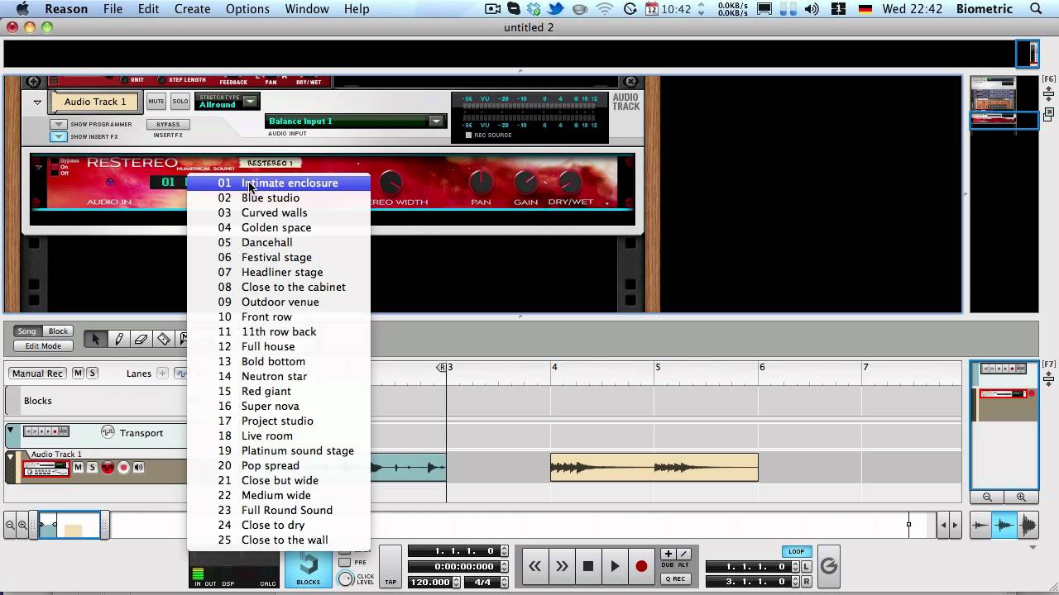Click the L left locator button
Screen dimensions: 1059x595
pos(807,566)
